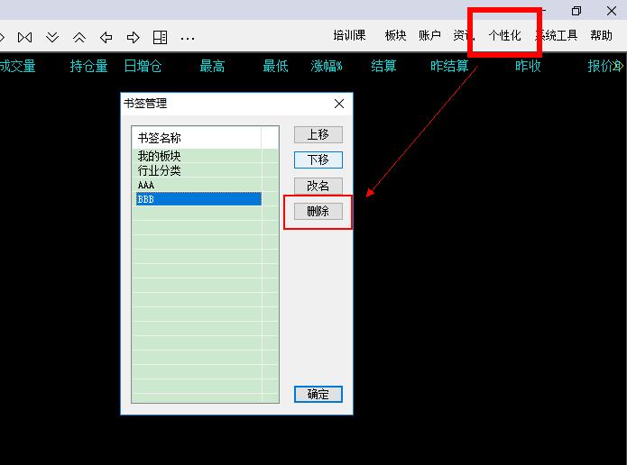Click the right arrow forward icon
This screenshot has height=465, width=627.
[x=134, y=37]
